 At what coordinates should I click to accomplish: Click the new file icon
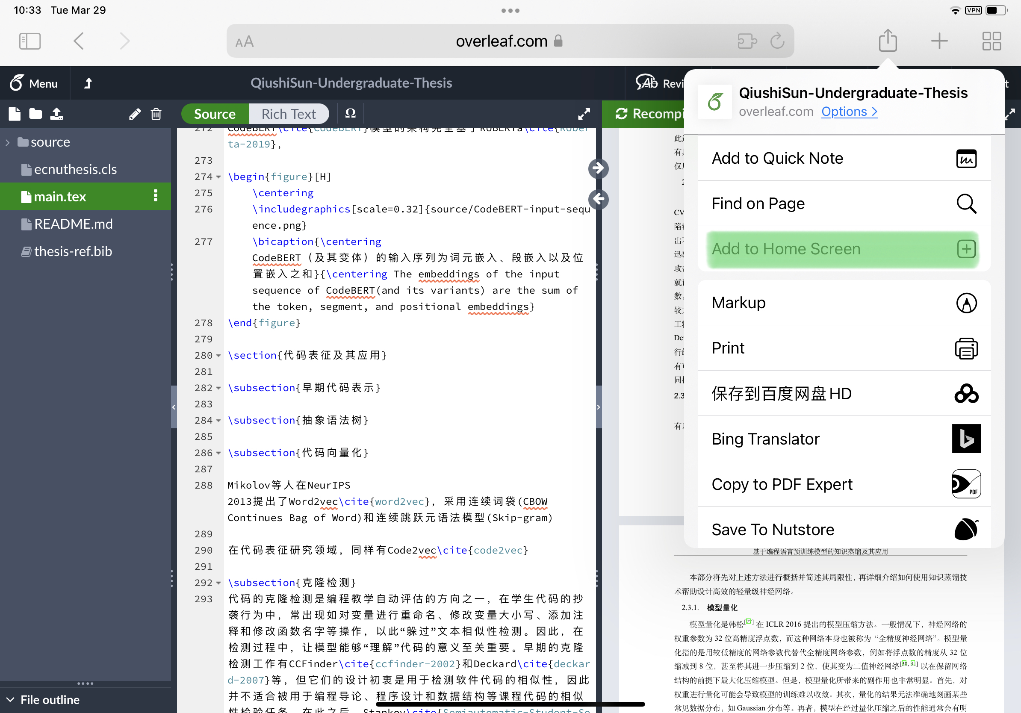pyautogui.click(x=14, y=114)
